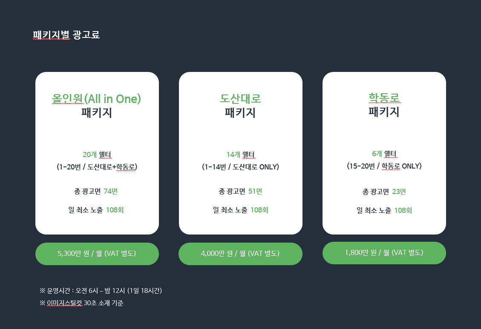This screenshot has height=329, width=481.
Task: Click the 6개 쉘터 text
Action: pyautogui.click(x=384, y=154)
